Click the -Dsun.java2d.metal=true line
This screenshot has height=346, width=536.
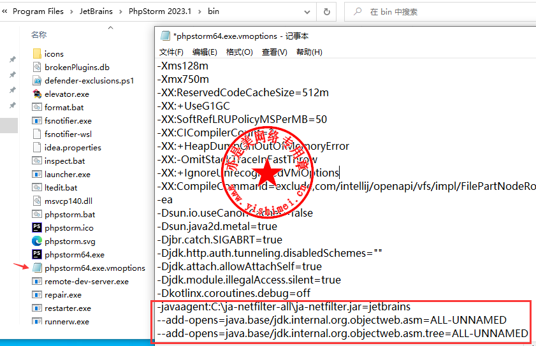(x=217, y=226)
